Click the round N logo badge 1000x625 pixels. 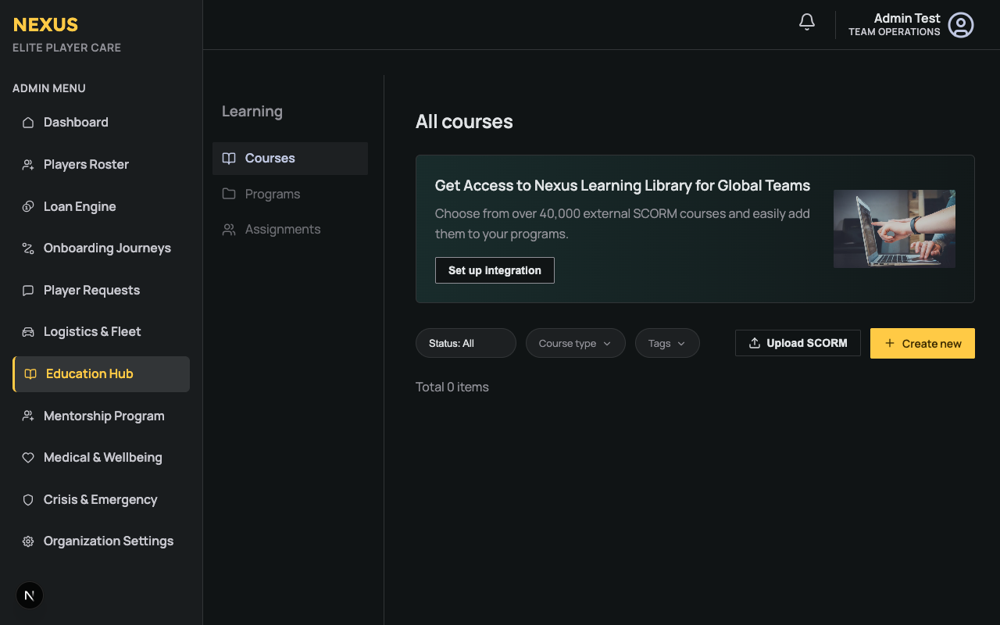tap(30, 595)
